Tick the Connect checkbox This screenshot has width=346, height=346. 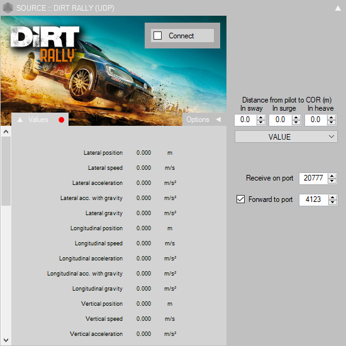(157, 35)
